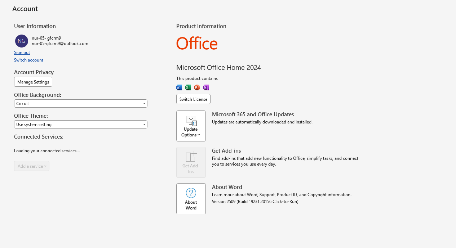Viewport: 456px width, 248px height.
Task: Click the Account page heading
Action: point(25,9)
